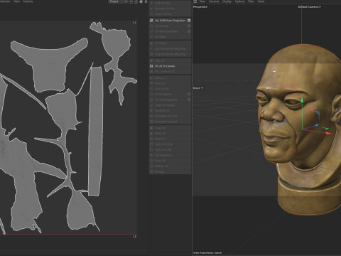Open the Filter menu
Viewport: 341px width, 256px height.
(x=251, y=1)
